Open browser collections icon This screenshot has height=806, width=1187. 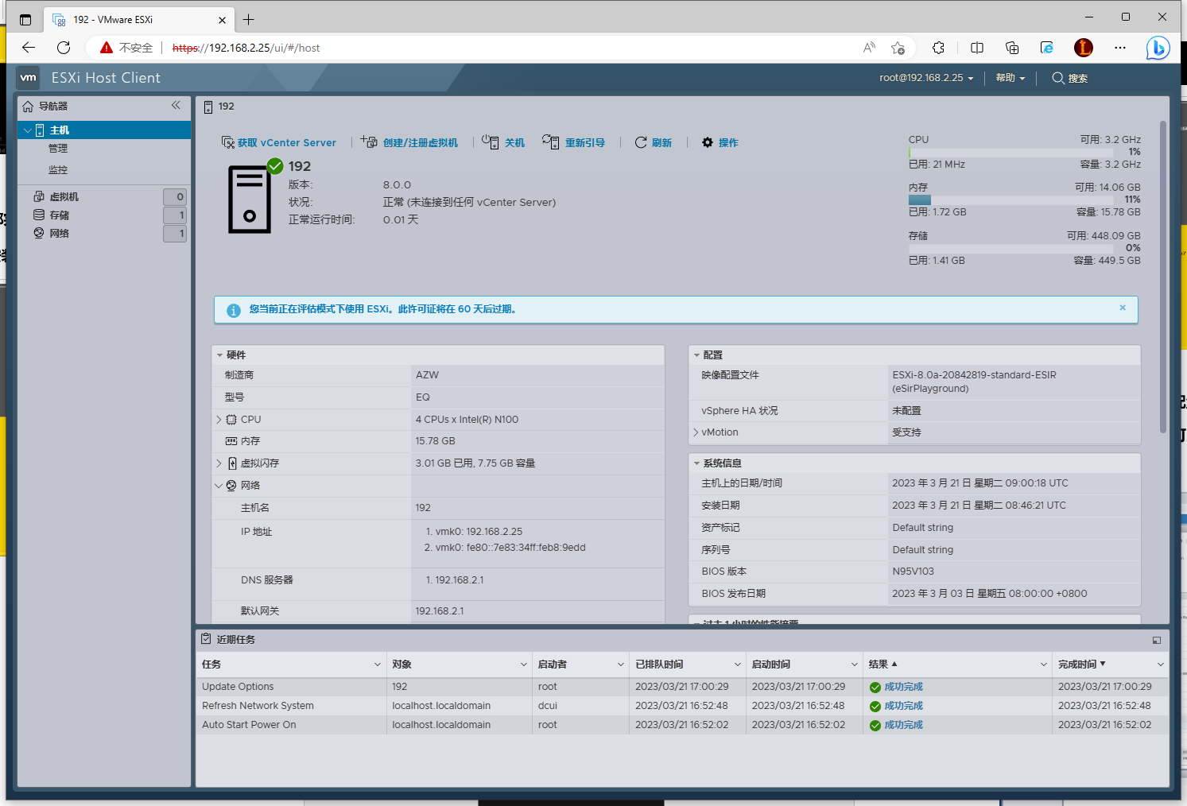pyautogui.click(x=1012, y=48)
